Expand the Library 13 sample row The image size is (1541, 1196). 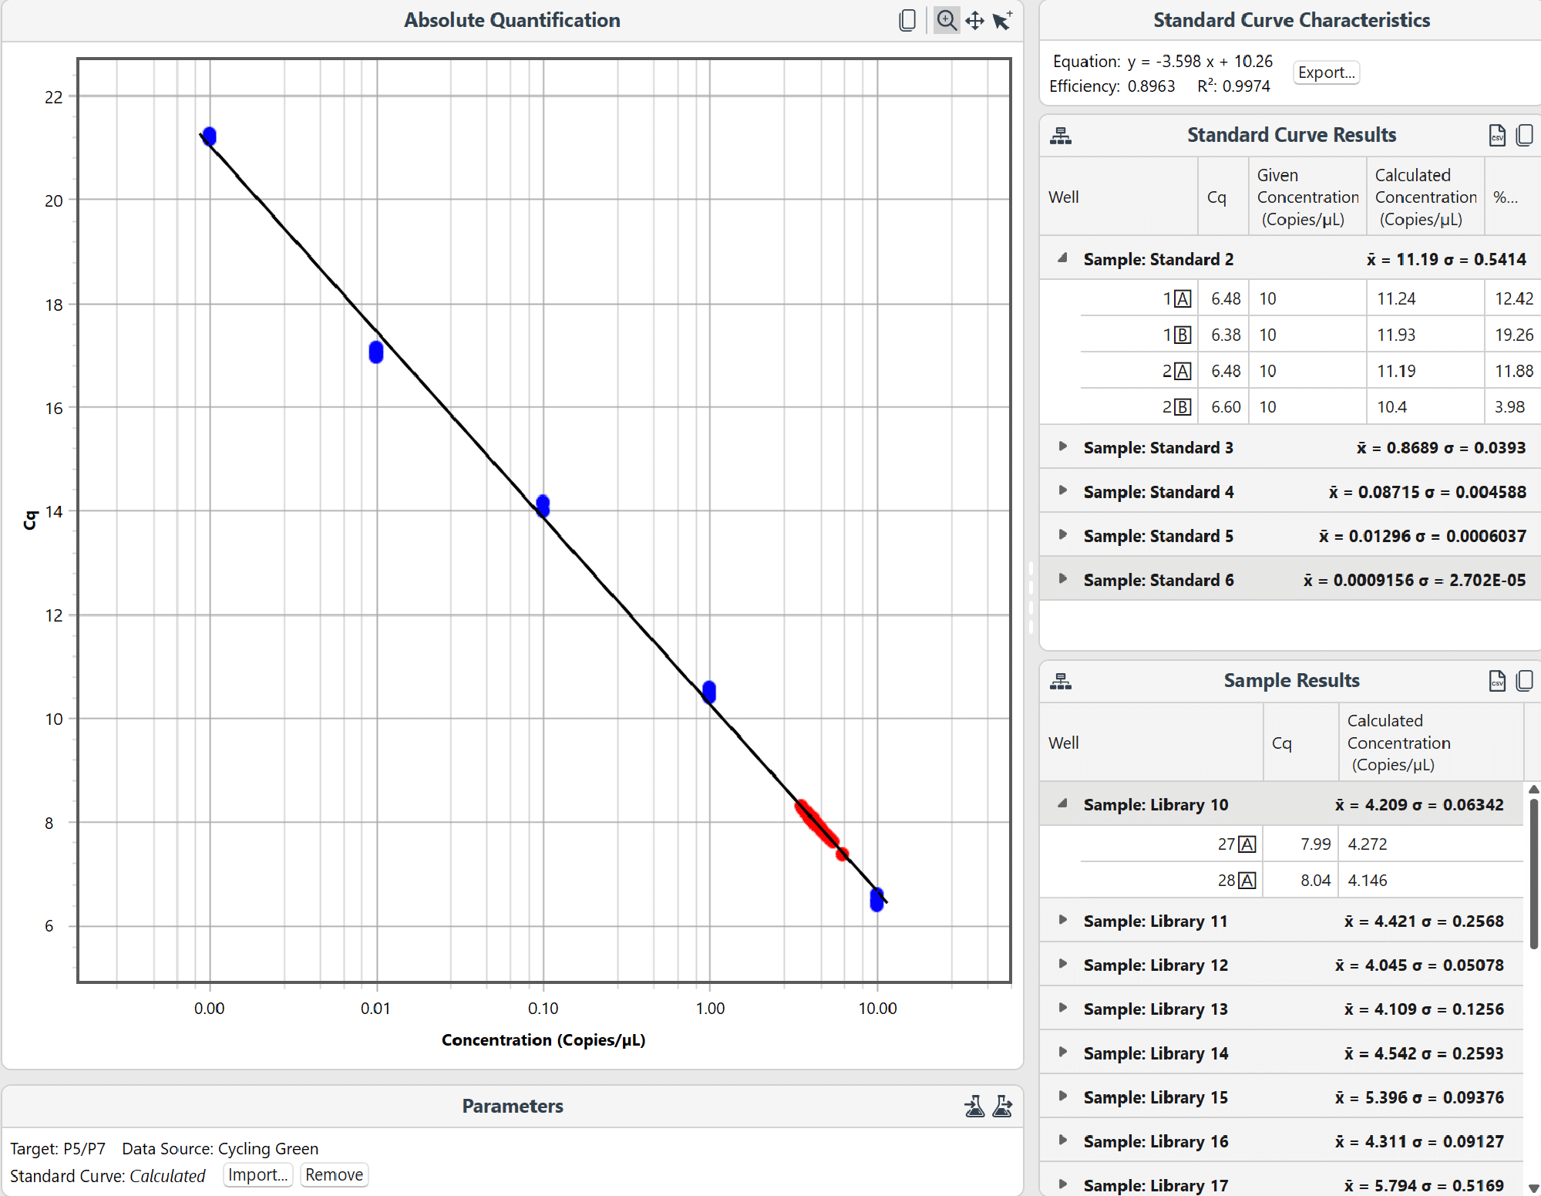1062,1009
